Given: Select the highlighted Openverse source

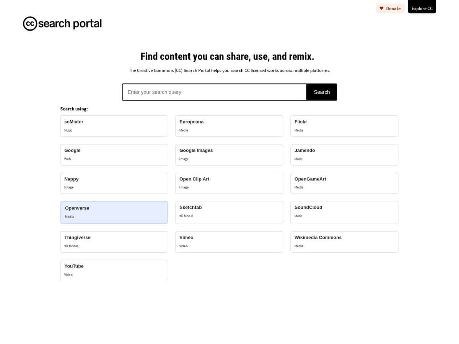Looking at the screenshot, I should [114, 213].
